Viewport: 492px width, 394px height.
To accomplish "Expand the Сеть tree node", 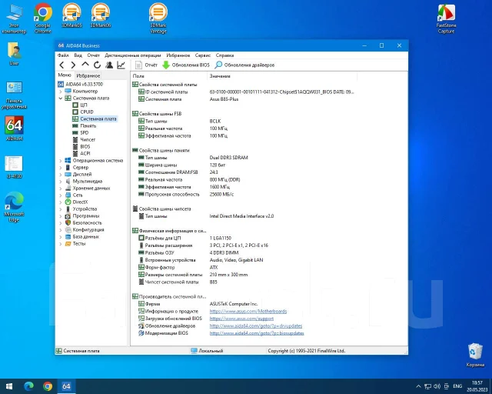I will (61, 195).
